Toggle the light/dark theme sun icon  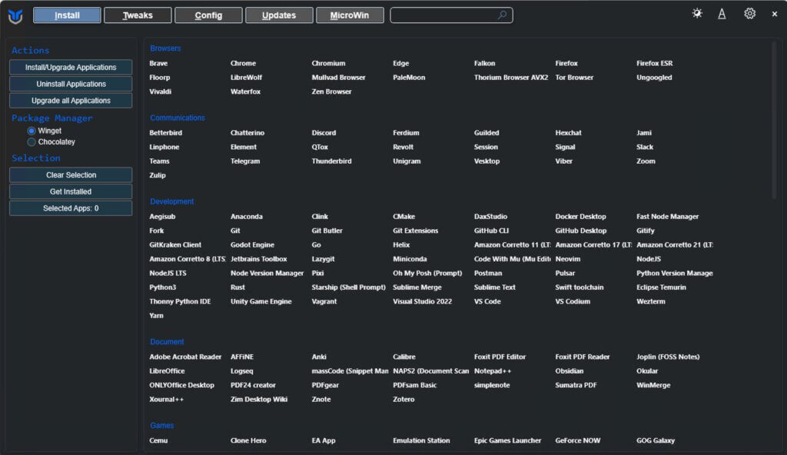pos(696,14)
